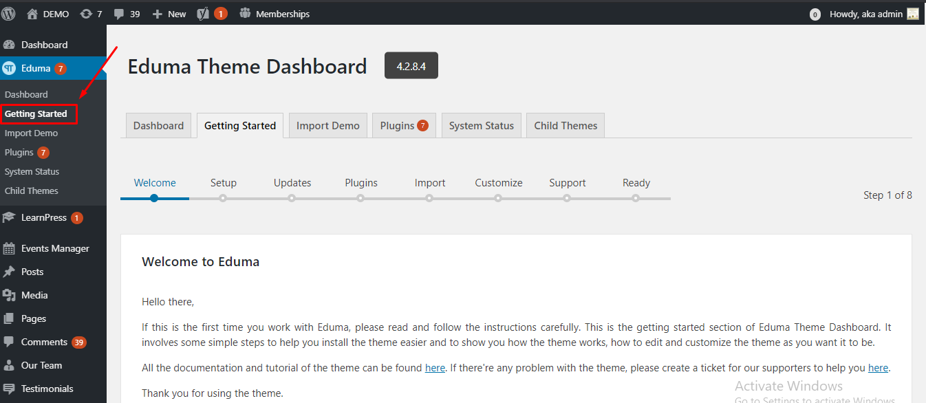Select Plugins in Eduma submenu
926x403 pixels.
click(19, 152)
